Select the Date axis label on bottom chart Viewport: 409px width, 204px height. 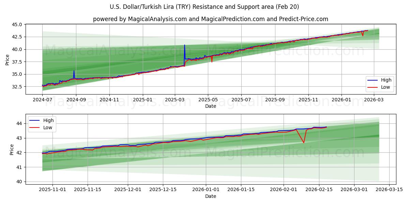click(211, 196)
